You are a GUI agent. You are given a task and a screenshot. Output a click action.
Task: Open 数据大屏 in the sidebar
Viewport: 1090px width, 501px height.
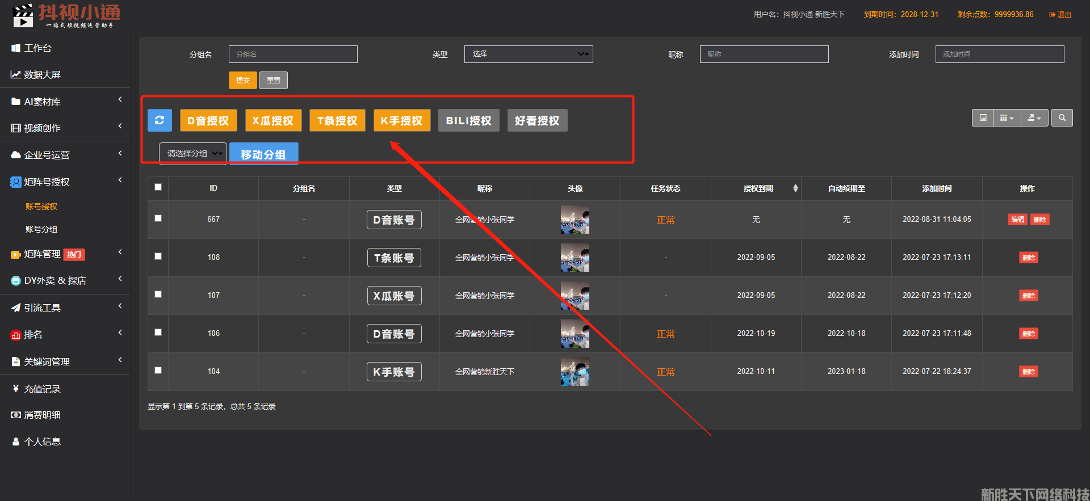[x=42, y=75]
